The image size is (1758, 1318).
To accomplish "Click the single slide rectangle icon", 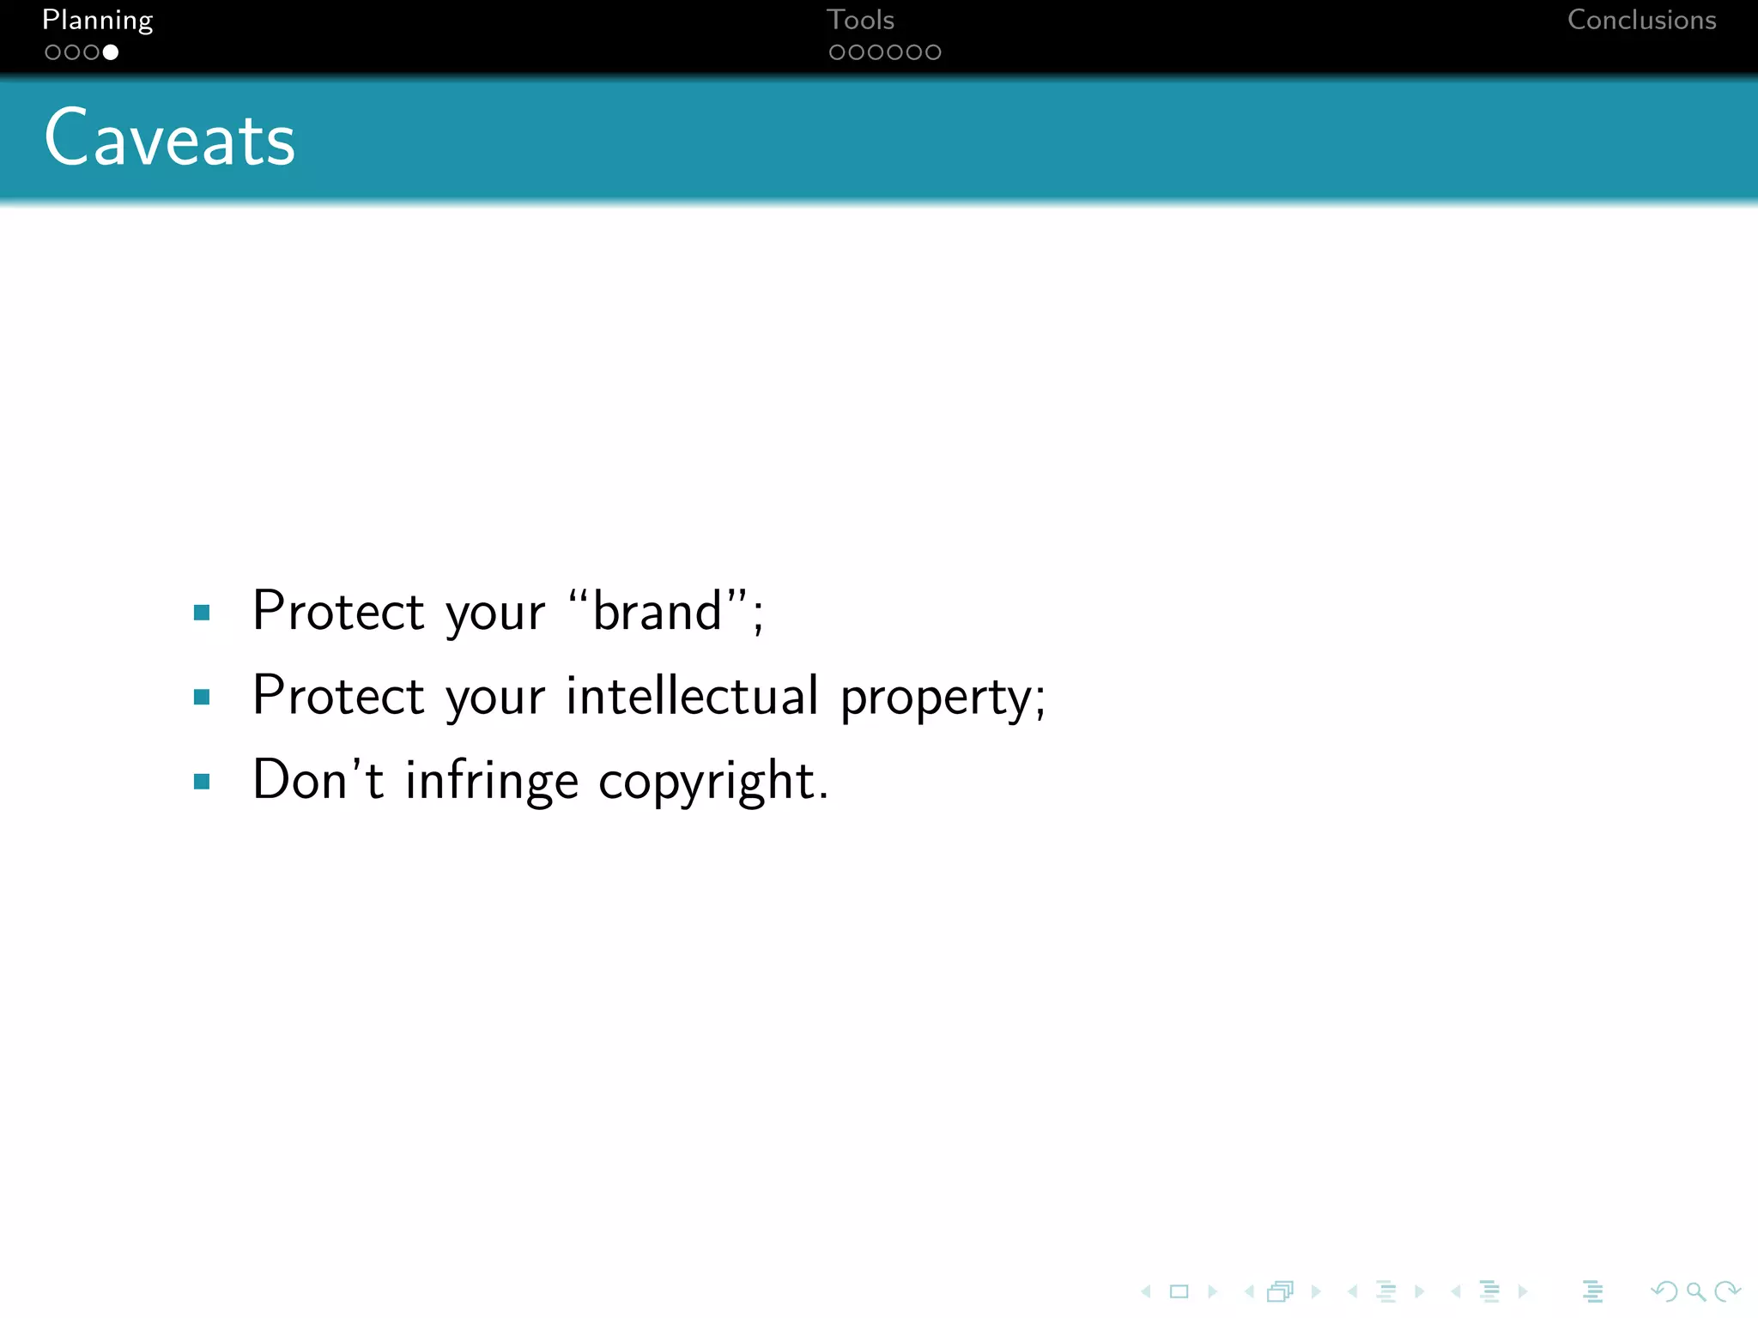I will click(1179, 1291).
